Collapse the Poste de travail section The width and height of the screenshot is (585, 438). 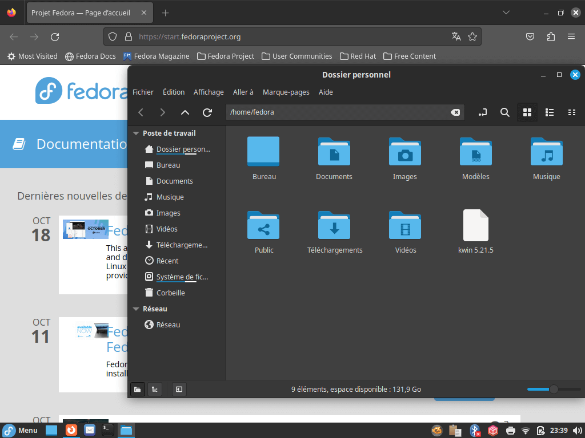pyautogui.click(x=136, y=133)
